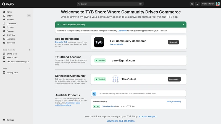
Task: Click the Analytics bar chart icon
Action: (x=4, y=35)
